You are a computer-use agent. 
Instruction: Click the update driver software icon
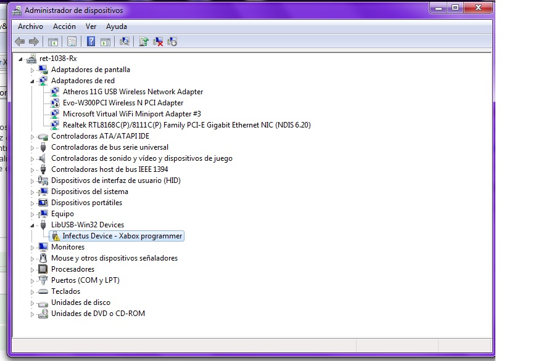point(144,41)
